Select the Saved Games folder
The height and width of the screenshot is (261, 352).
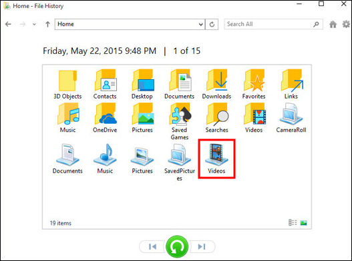click(180, 122)
